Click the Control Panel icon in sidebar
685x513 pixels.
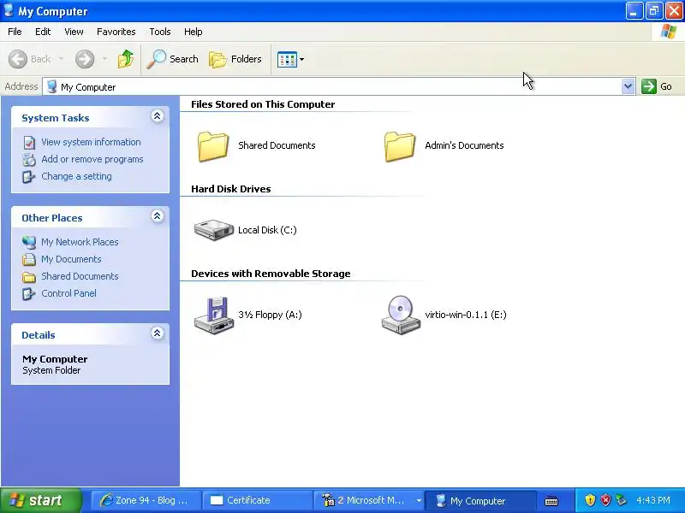(29, 293)
